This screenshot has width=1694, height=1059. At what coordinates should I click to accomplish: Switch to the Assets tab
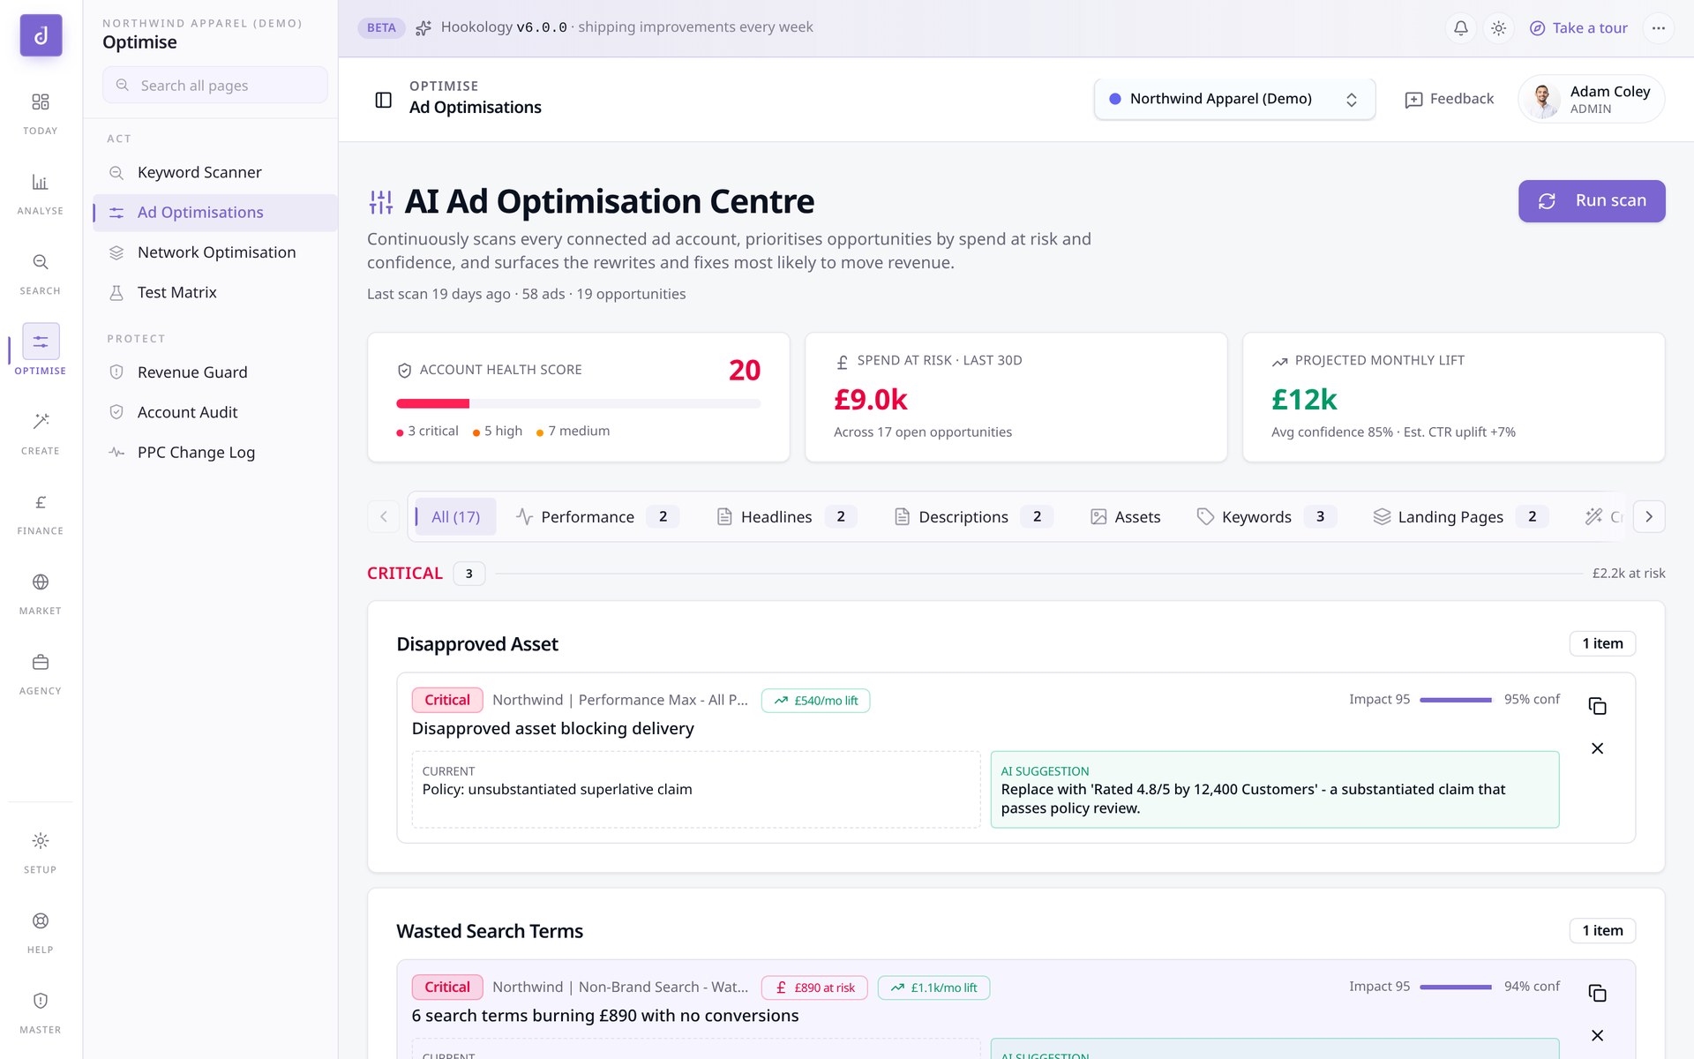[1126, 517]
